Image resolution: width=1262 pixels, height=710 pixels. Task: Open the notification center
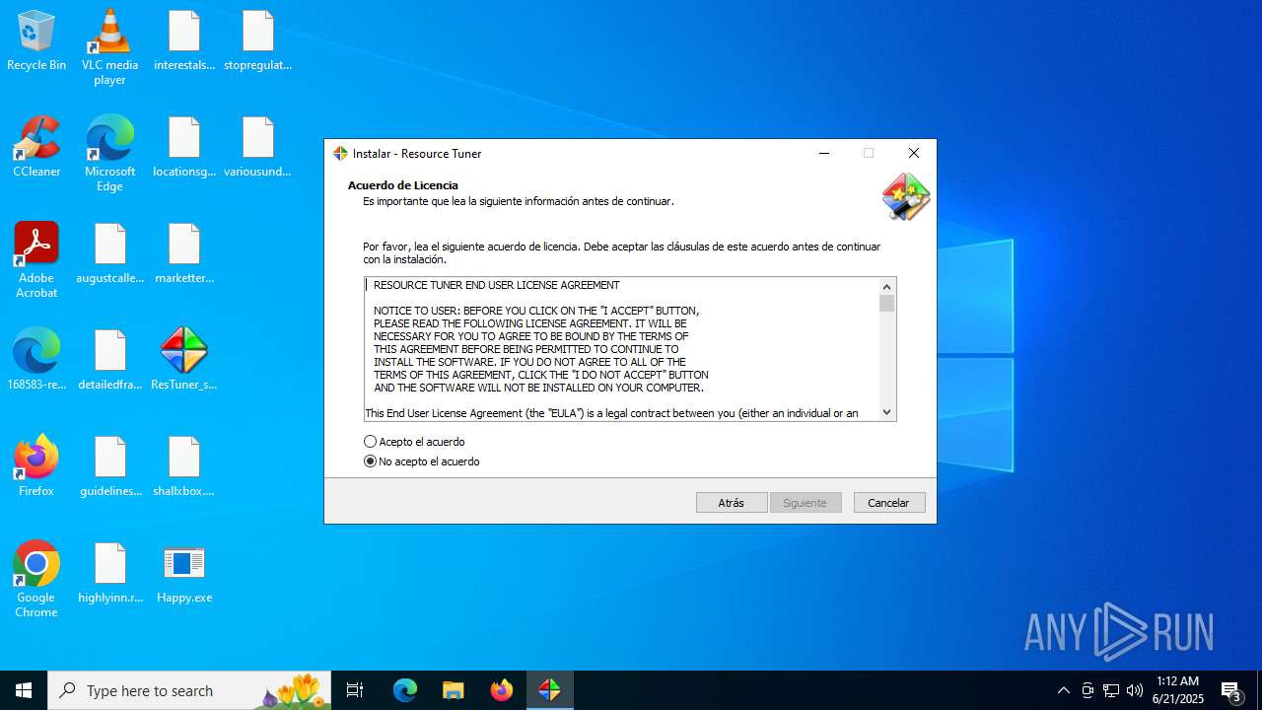click(1231, 690)
